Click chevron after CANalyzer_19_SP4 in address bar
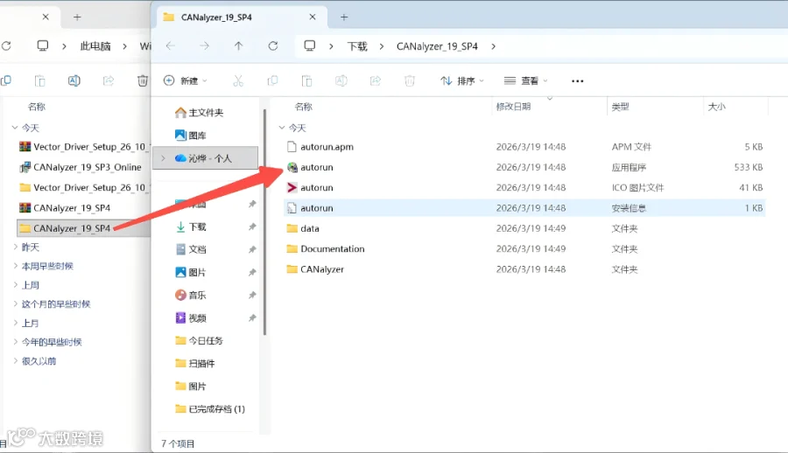 [x=494, y=46]
